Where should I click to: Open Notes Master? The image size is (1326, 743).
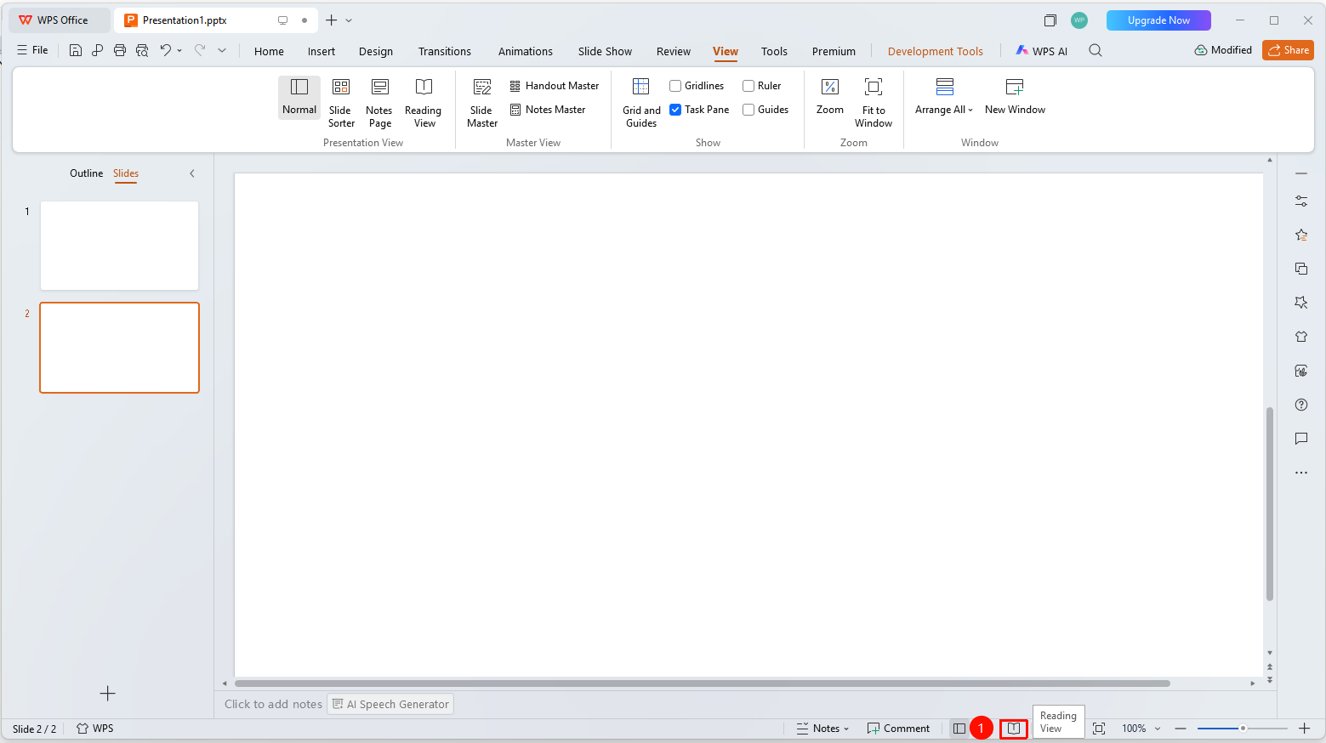coord(548,110)
